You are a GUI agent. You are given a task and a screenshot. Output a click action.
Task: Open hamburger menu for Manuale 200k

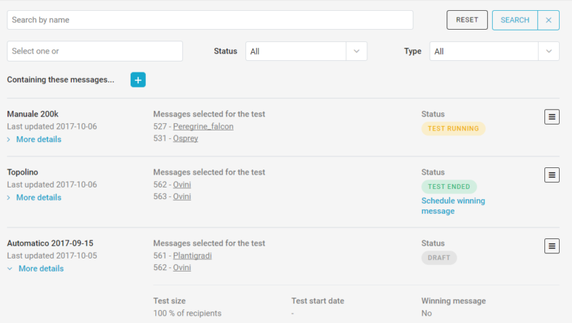(552, 117)
